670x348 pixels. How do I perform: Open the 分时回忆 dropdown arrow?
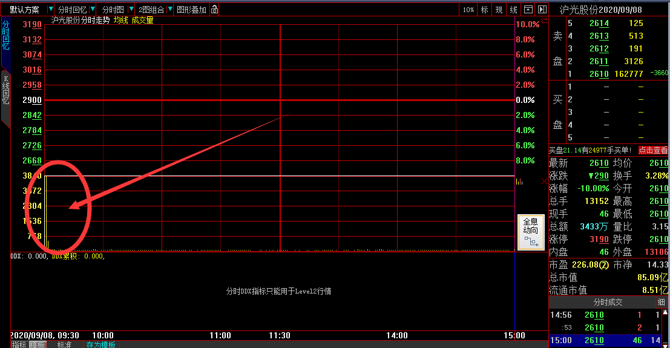(92, 10)
